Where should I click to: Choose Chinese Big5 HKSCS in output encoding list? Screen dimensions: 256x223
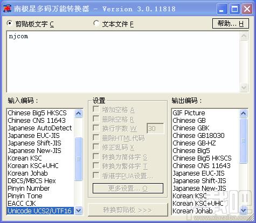point(205,158)
